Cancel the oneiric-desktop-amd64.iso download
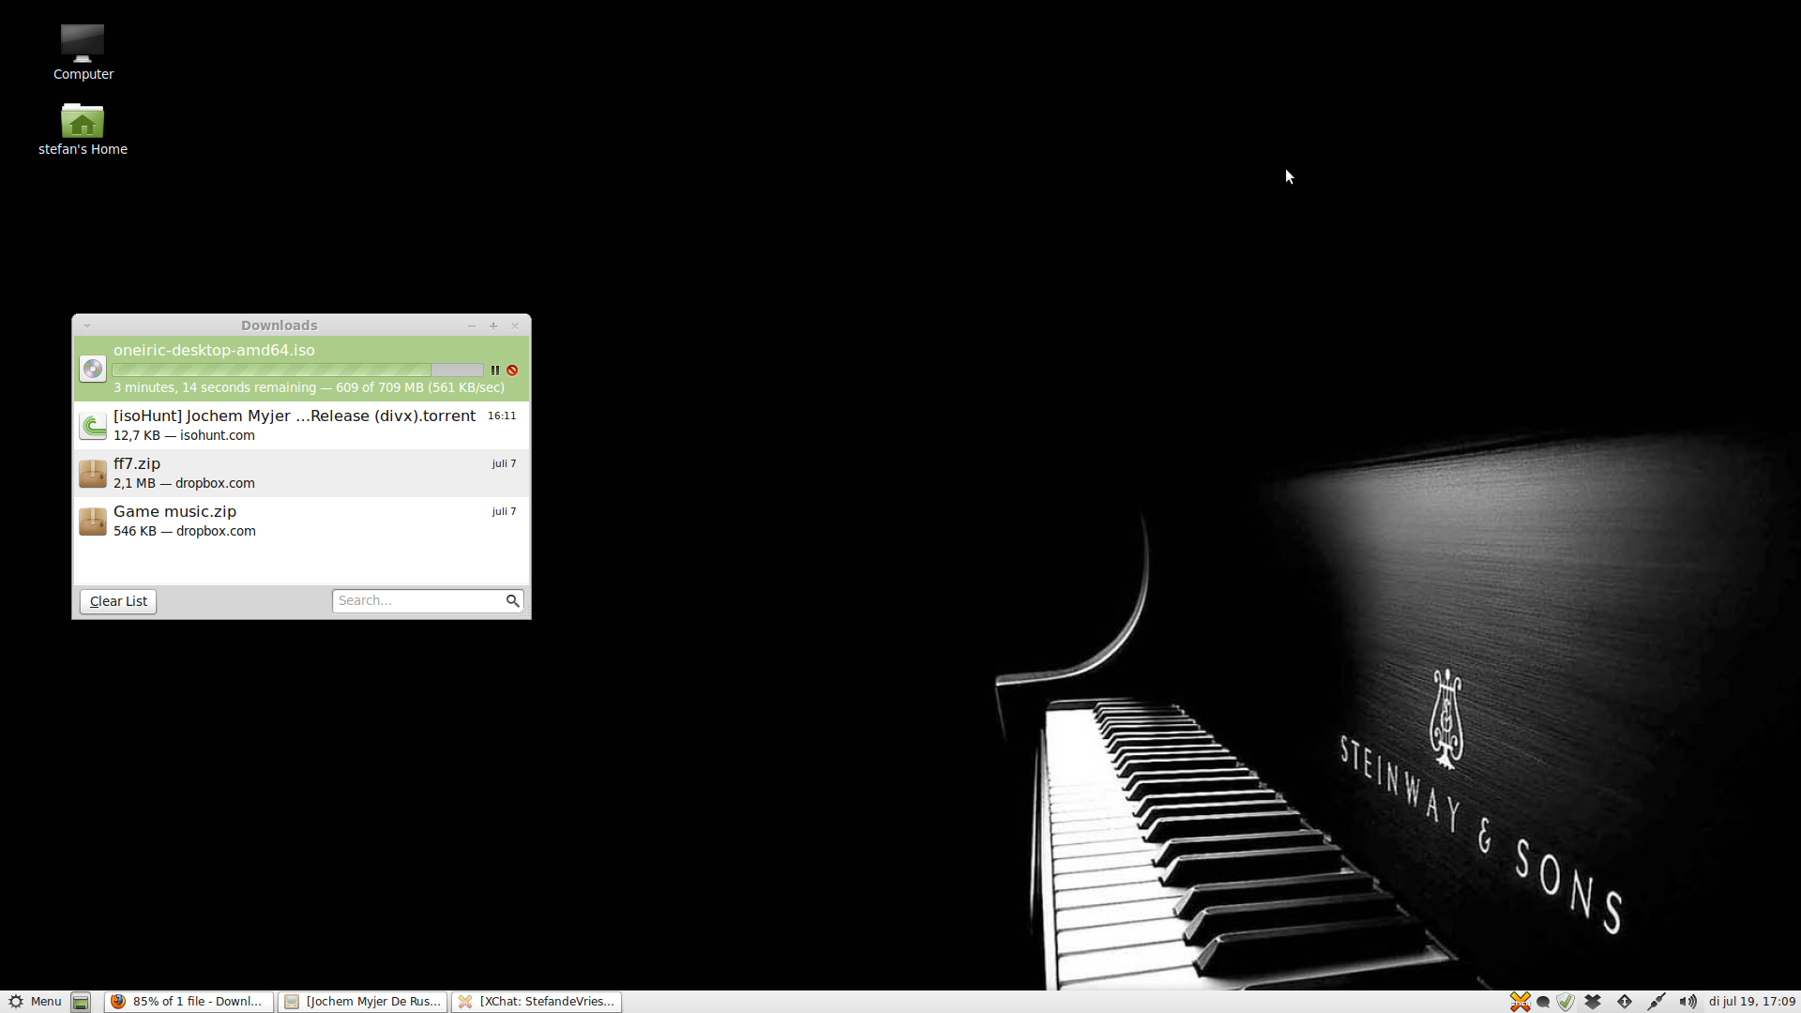 [x=512, y=370]
